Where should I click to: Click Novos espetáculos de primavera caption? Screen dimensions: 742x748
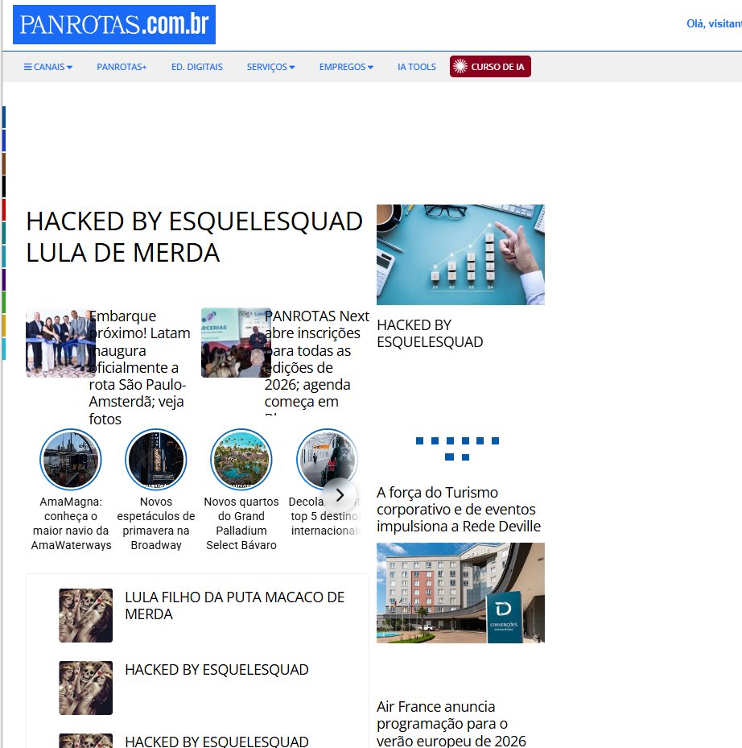point(156,523)
